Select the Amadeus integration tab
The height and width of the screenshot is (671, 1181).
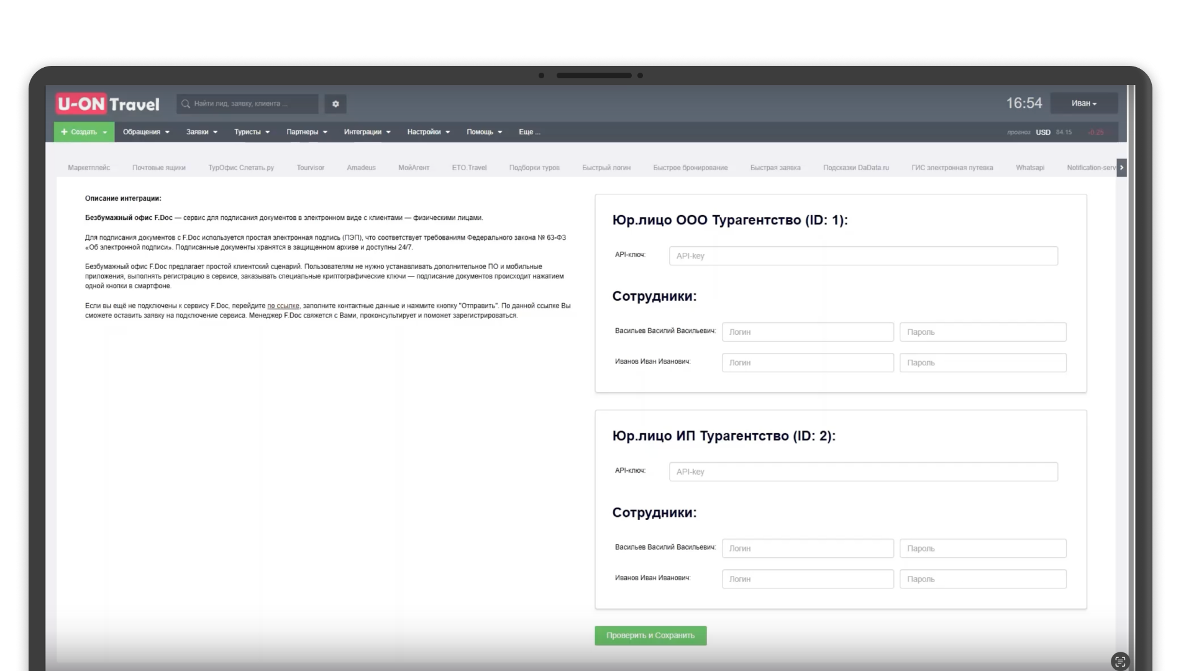(x=361, y=168)
